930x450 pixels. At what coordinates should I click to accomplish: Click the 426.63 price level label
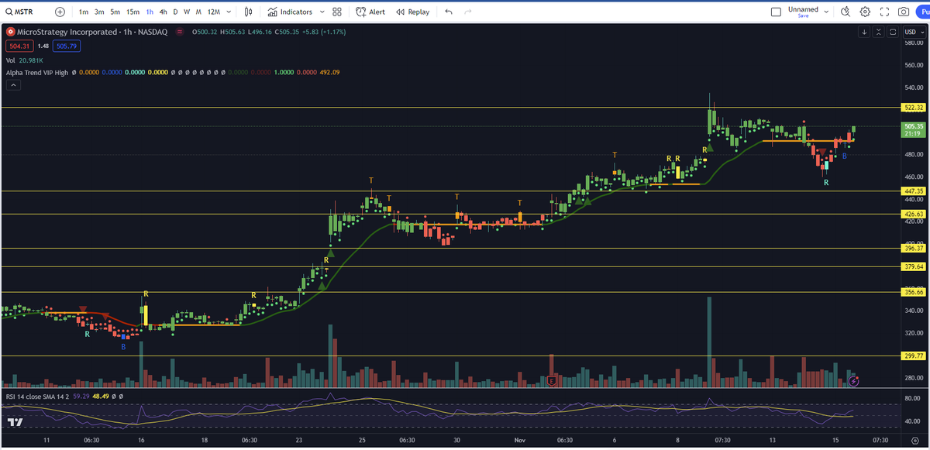(914, 214)
